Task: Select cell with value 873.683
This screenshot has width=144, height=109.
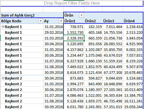Action: pyautogui.click(x=74, y=78)
